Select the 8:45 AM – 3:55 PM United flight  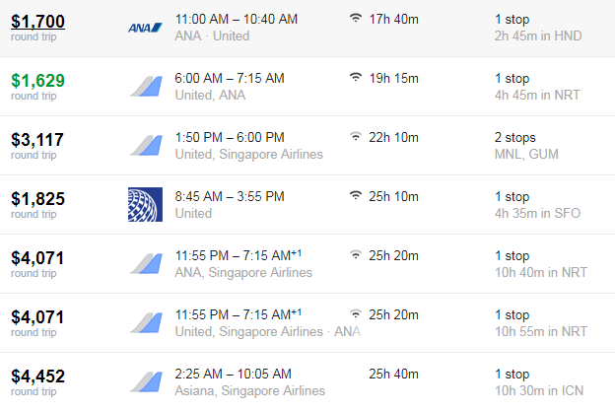pos(230,196)
